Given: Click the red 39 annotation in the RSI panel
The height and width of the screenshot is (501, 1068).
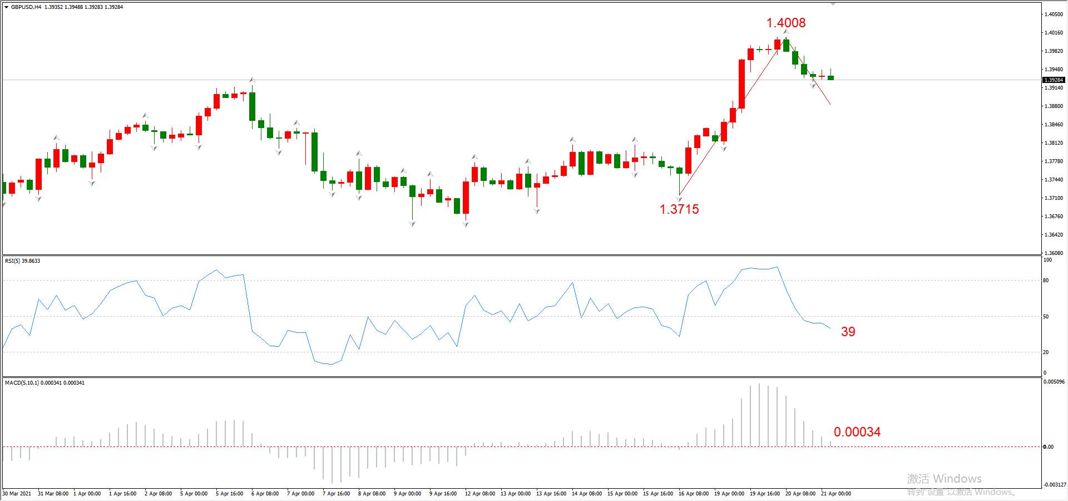Looking at the screenshot, I should [x=848, y=332].
